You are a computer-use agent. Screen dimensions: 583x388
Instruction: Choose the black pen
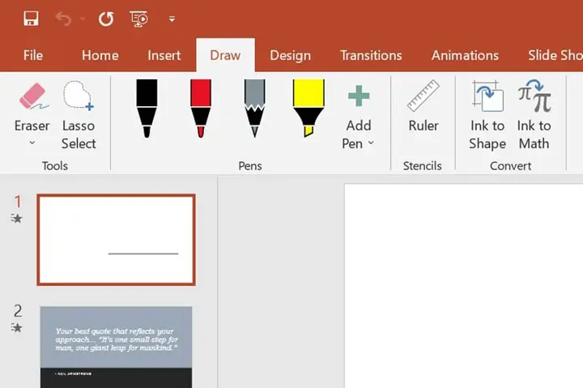(147, 109)
